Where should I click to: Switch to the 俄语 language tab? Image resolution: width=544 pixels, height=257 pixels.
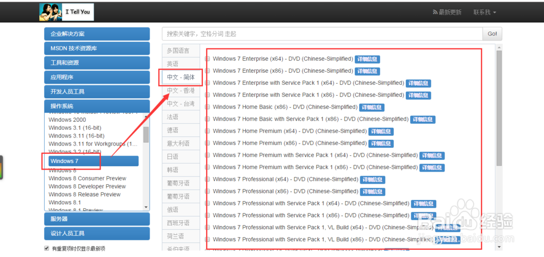[x=181, y=210]
